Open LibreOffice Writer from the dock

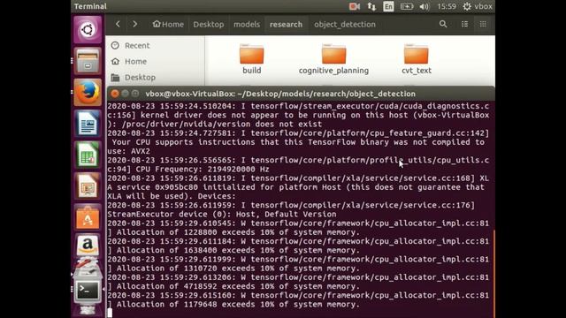click(88, 124)
